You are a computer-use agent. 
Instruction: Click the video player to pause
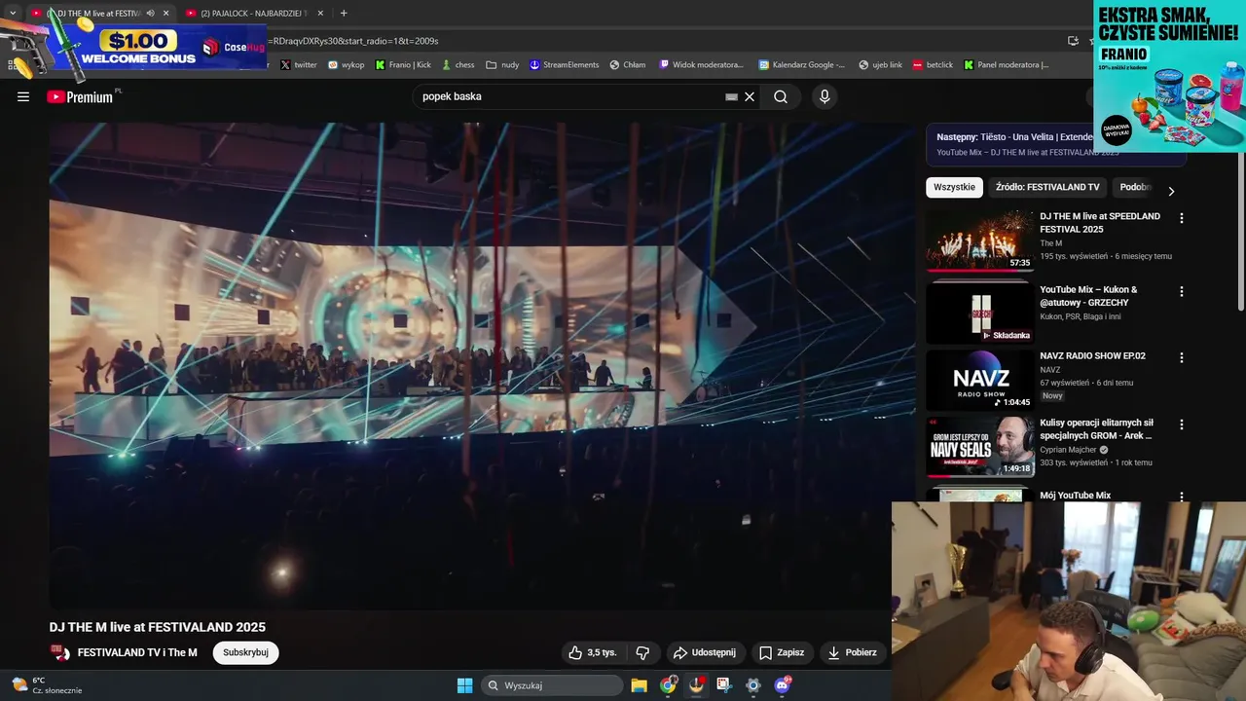[x=482, y=365]
